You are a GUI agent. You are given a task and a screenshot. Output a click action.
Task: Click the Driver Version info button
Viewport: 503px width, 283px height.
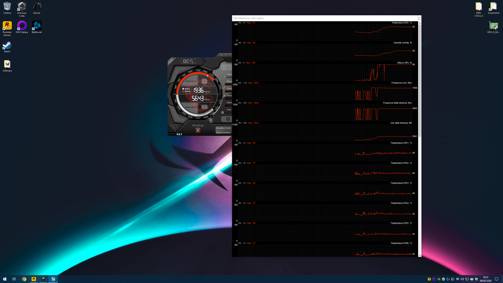pos(223,132)
